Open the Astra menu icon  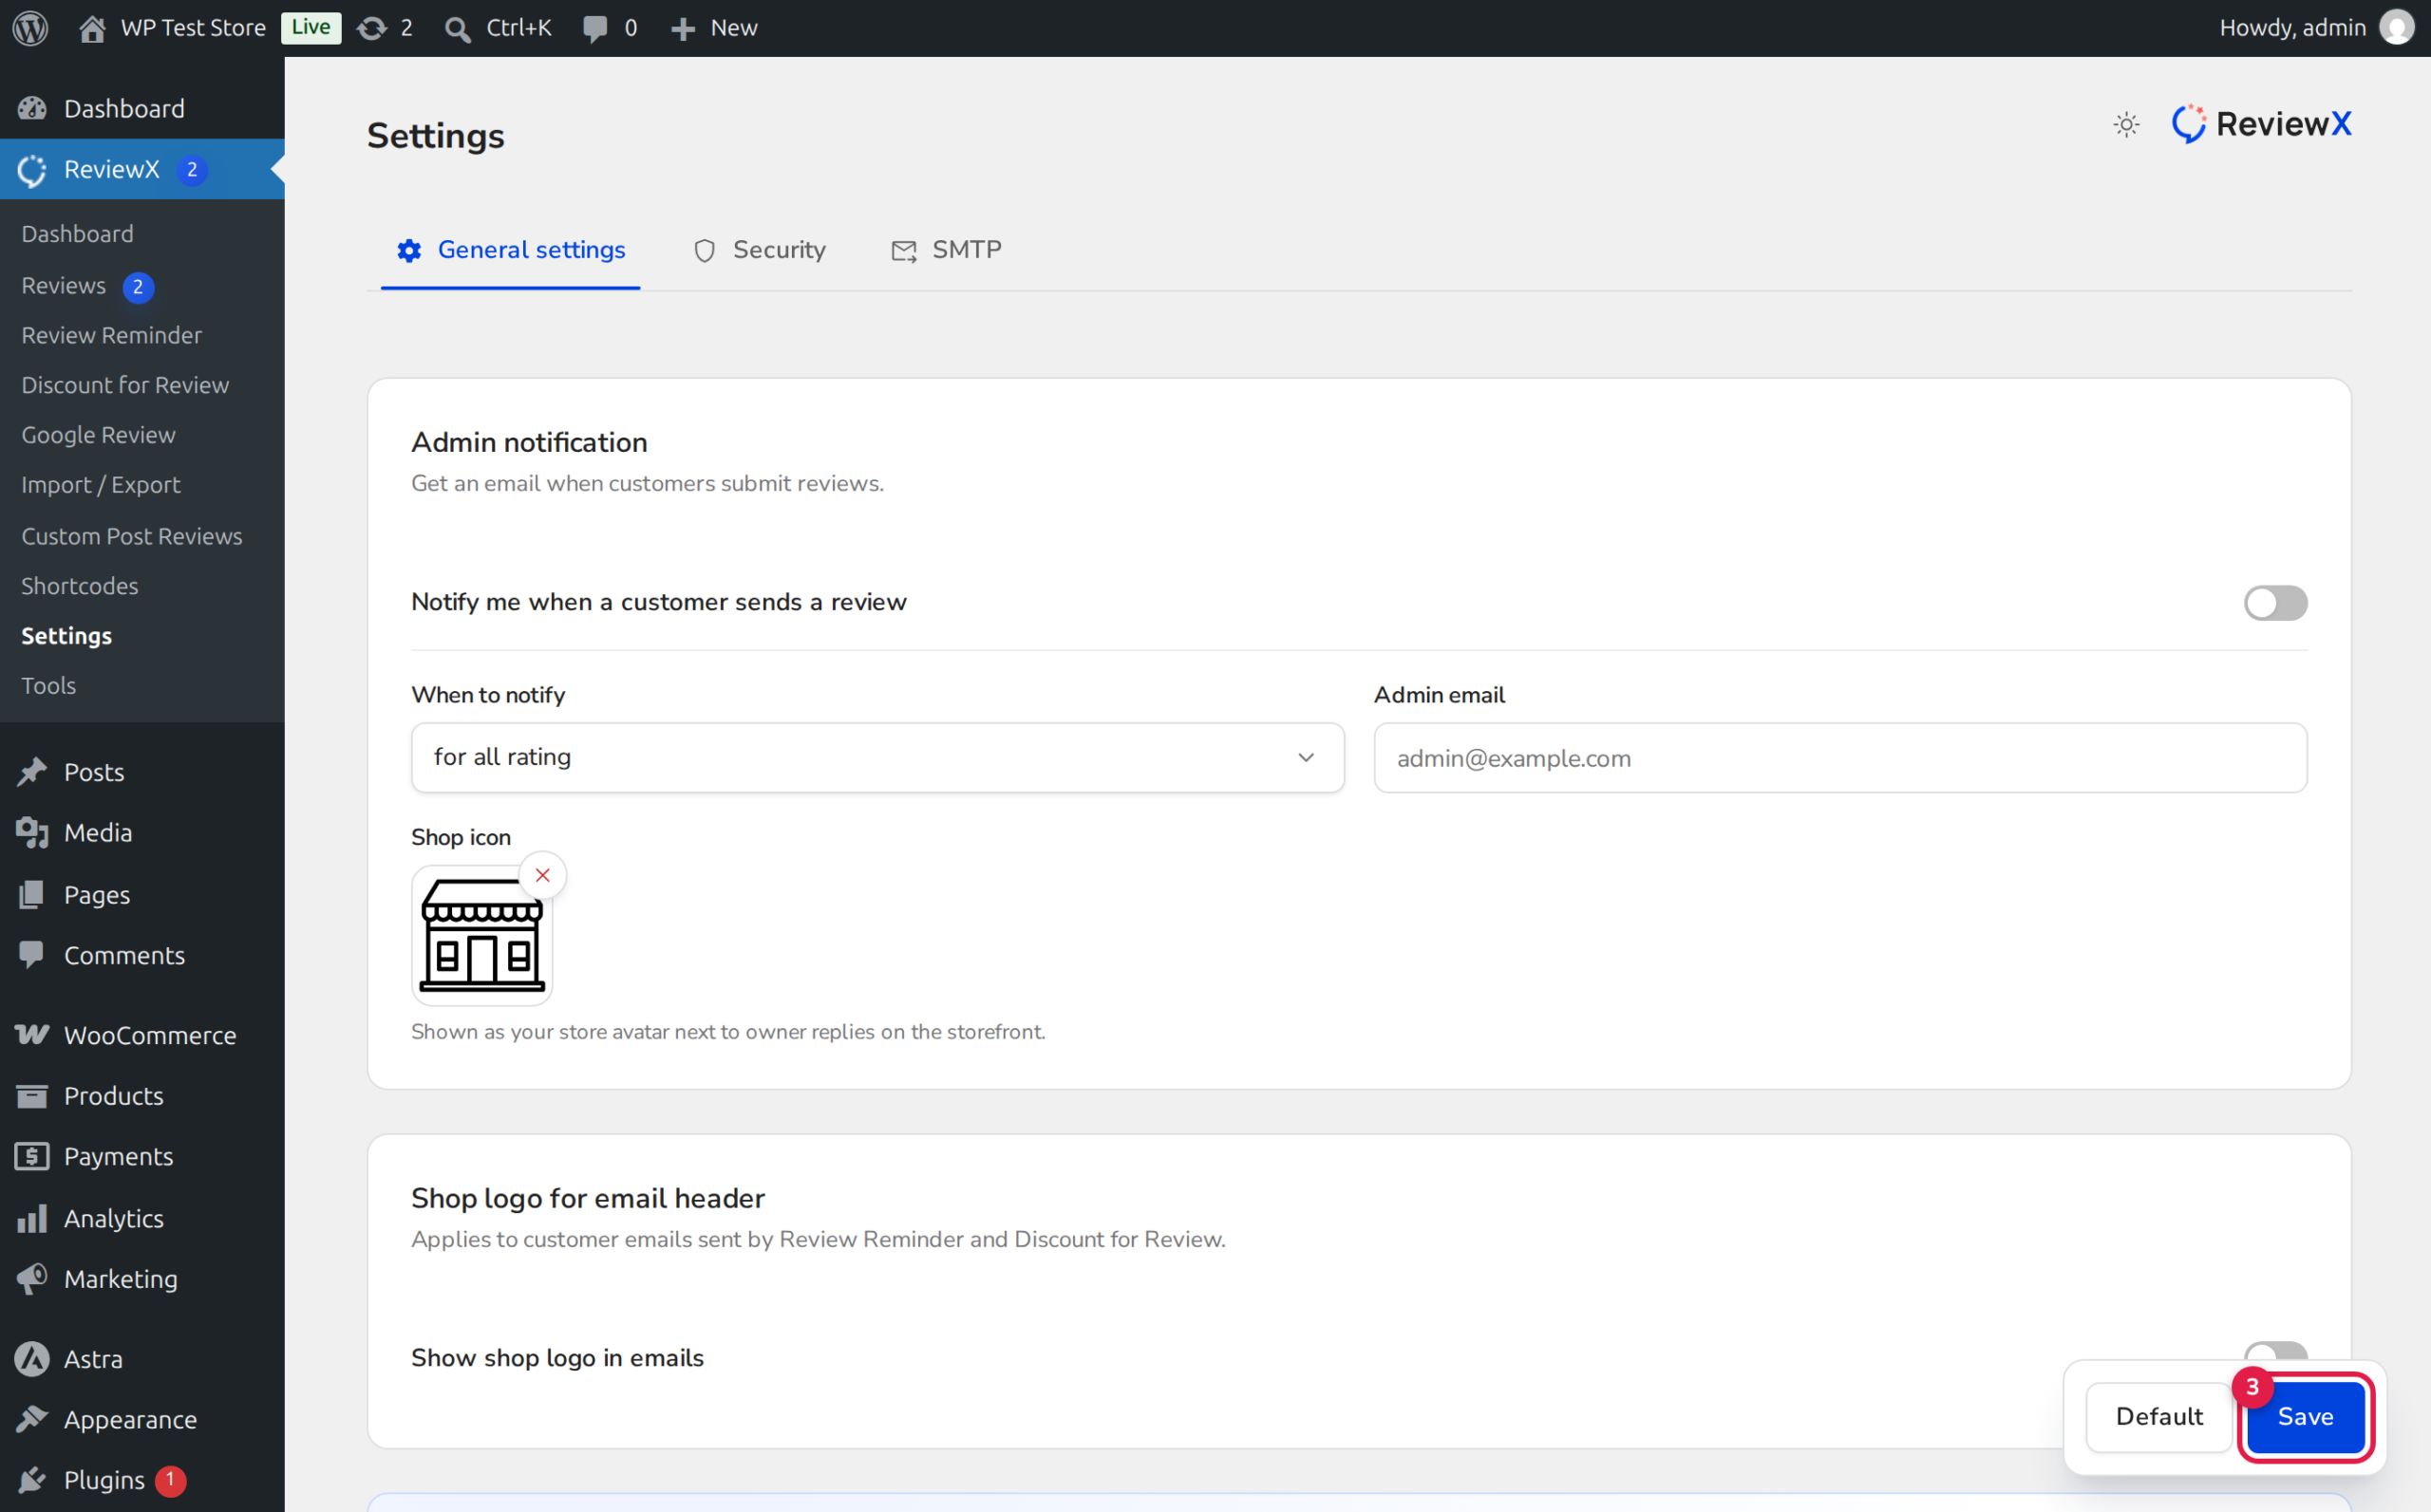[x=32, y=1358]
